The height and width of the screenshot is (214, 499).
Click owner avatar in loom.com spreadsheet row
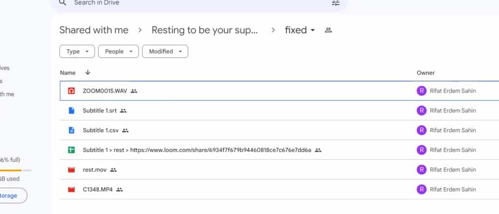click(x=421, y=150)
